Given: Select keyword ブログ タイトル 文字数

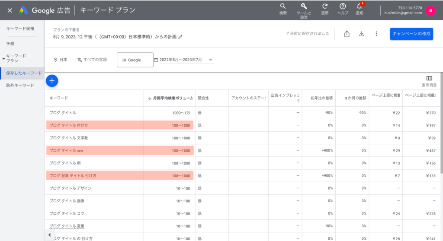Looking at the screenshot, I should (x=69, y=138).
